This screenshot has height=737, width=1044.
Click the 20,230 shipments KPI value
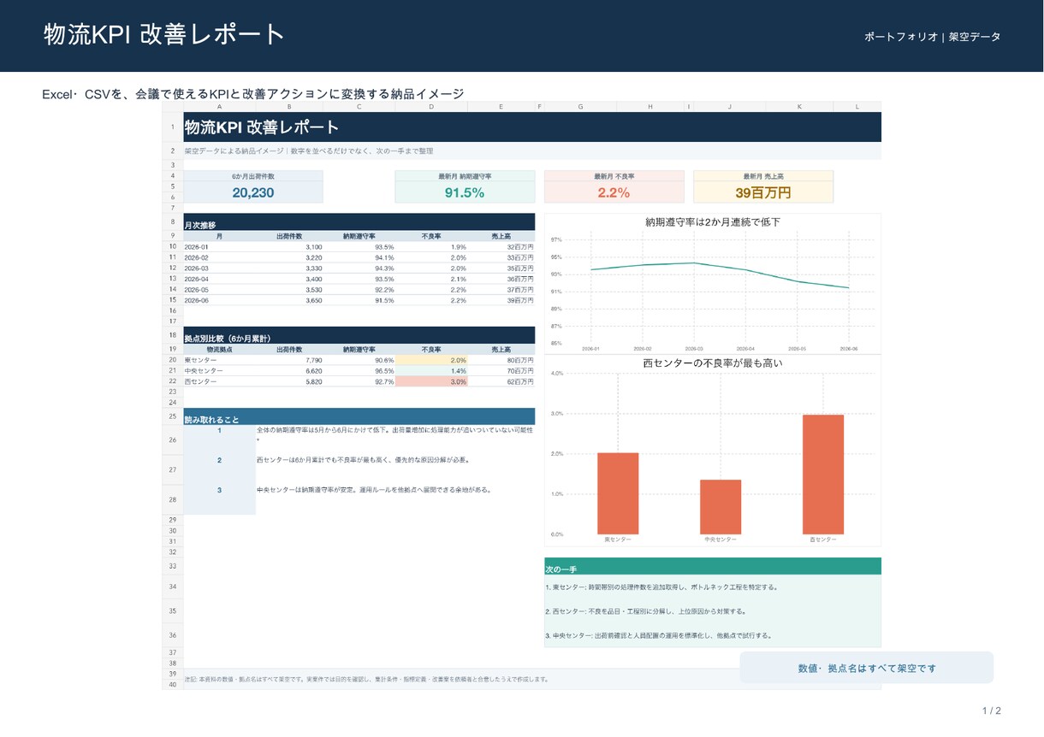click(253, 193)
